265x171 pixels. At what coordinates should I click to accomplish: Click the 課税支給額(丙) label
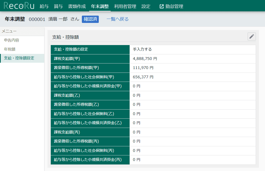click(x=67, y=132)
